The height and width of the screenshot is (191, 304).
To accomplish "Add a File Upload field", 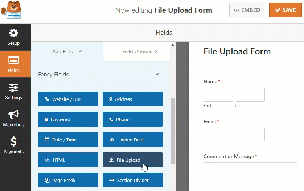I will tap(133, 160).
